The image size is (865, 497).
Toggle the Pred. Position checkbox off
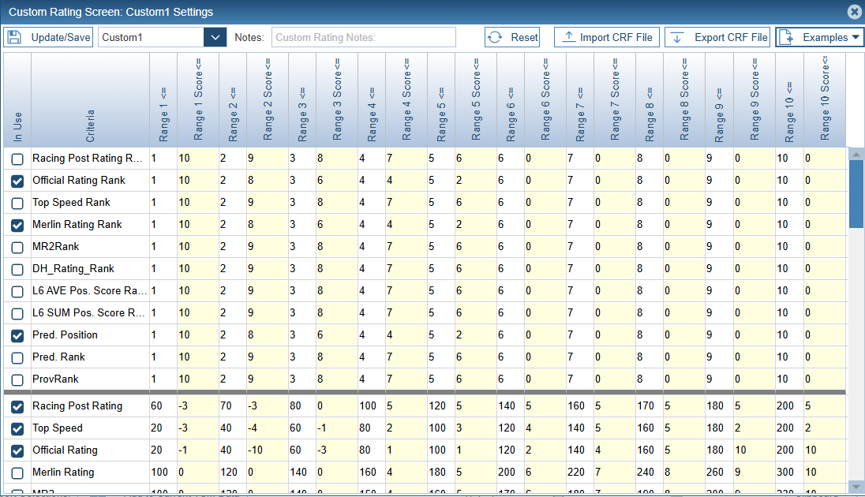pos(17,335)
